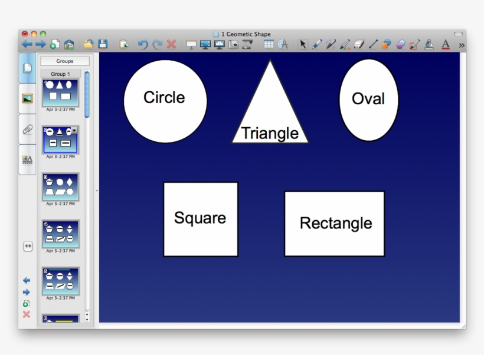484x355 pixels.
Task: Click the Undo arrow icon
Action: [143, 44]
